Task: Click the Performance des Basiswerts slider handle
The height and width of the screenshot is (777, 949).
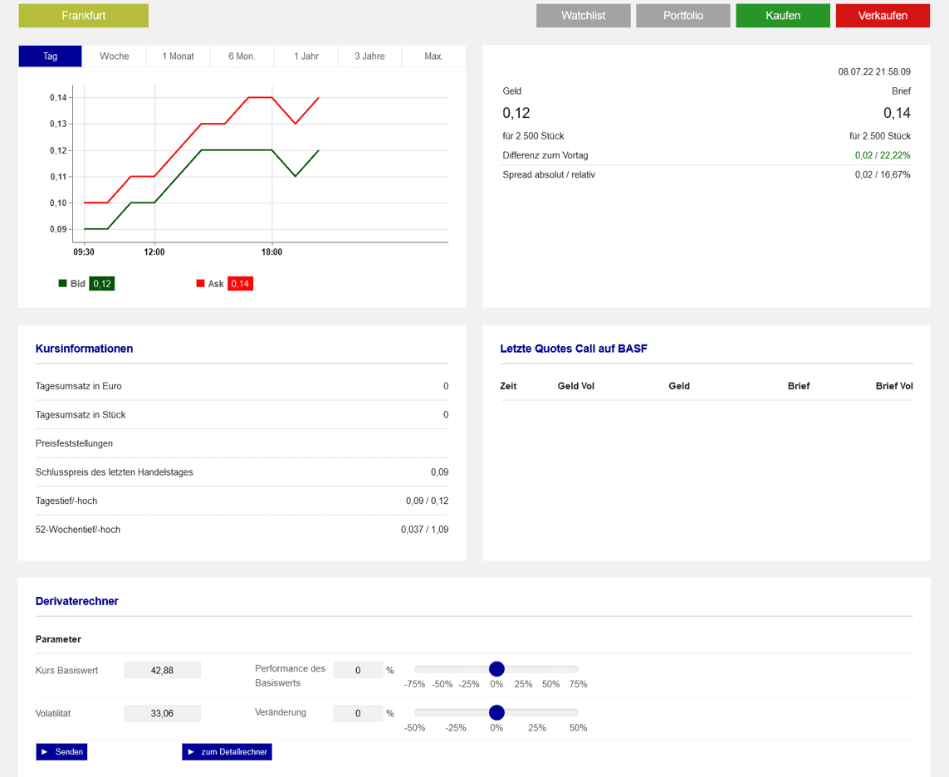Action: click(x=497, y=669)
